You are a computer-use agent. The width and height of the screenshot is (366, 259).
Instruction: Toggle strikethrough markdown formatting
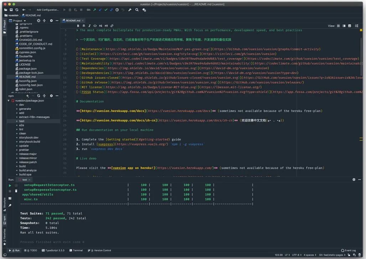click(x=84, y=26)
